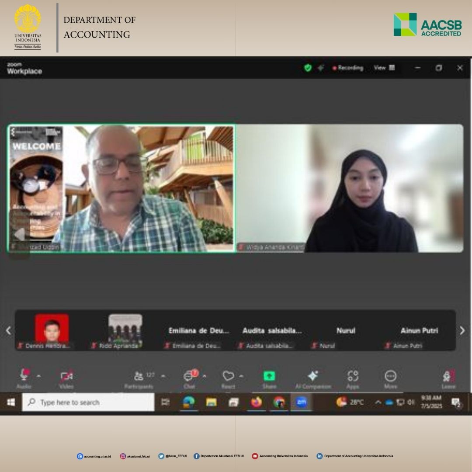Show next participants with right arrow

(x=462, y=331)
